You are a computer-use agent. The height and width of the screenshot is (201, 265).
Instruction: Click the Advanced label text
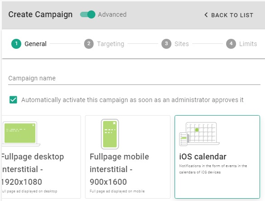point(112,14)
